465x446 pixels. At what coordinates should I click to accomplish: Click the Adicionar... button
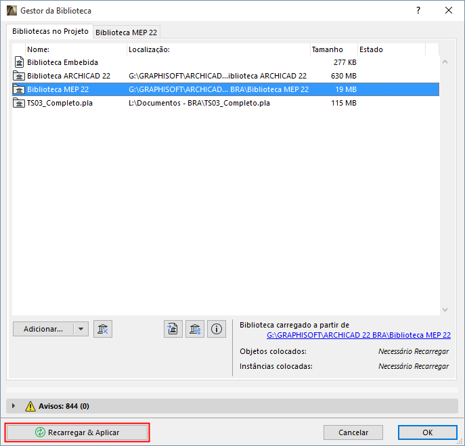(43, 329)
